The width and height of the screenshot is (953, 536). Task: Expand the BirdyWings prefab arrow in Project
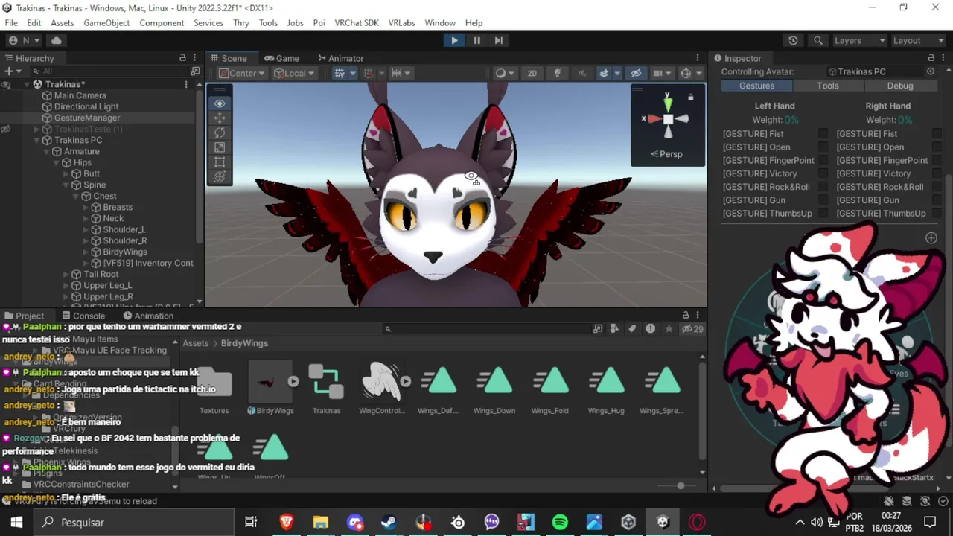tap(293, 382)
